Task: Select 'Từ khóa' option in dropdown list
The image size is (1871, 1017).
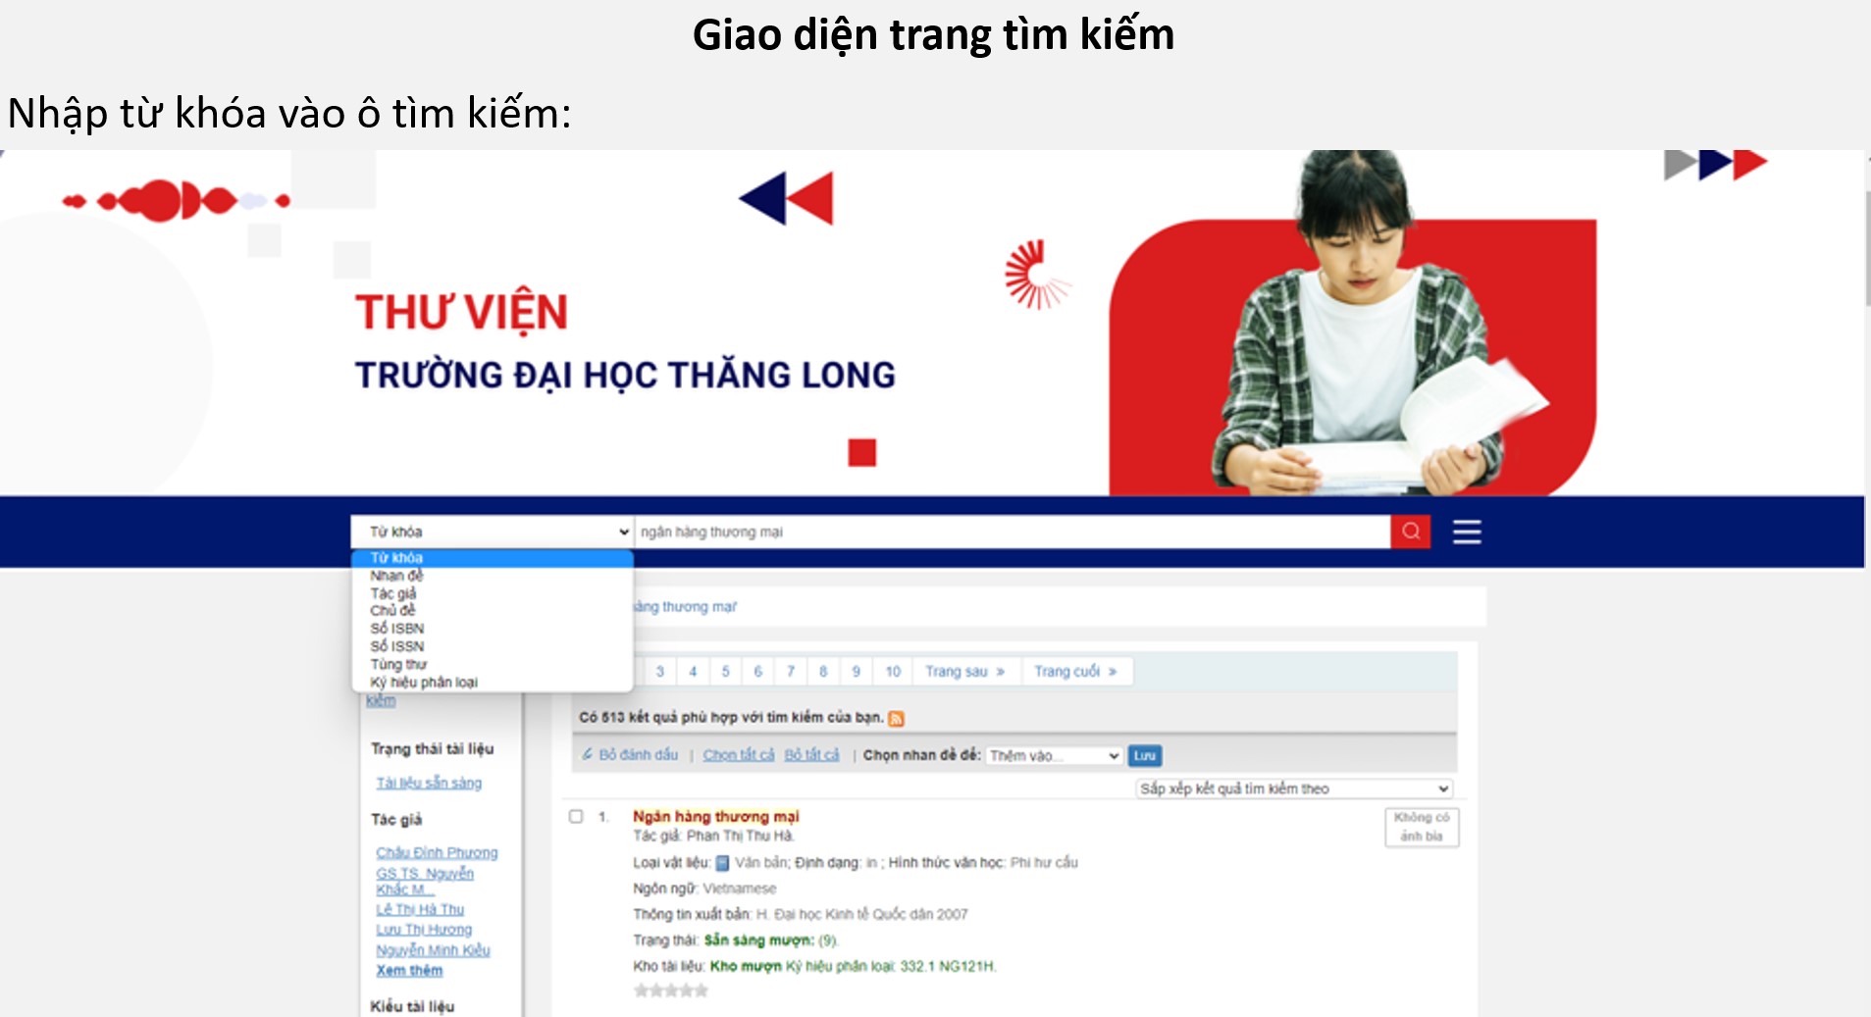Action: (x=492, y=558)
